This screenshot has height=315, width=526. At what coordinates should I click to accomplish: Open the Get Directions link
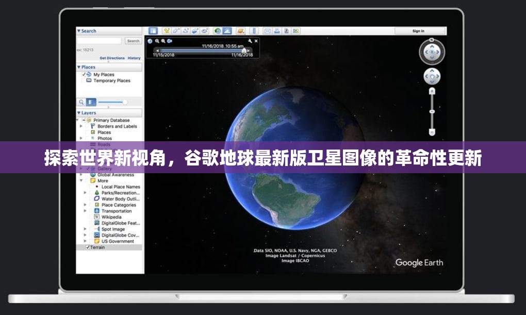coord(112,58)
